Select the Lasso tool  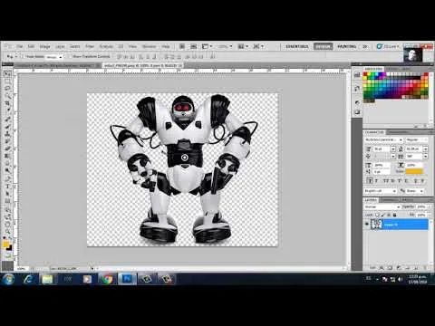point(7,89)
